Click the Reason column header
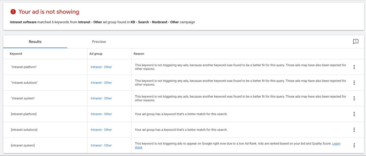 [139, 54]
